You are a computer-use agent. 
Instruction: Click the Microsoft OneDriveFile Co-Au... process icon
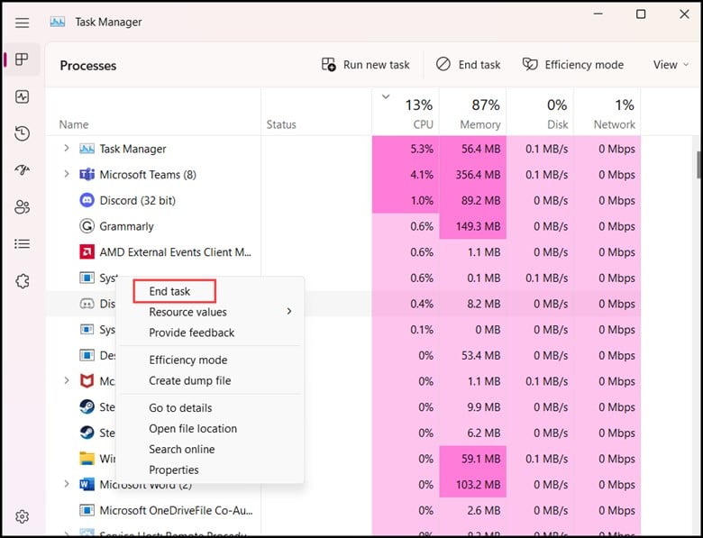87,510
